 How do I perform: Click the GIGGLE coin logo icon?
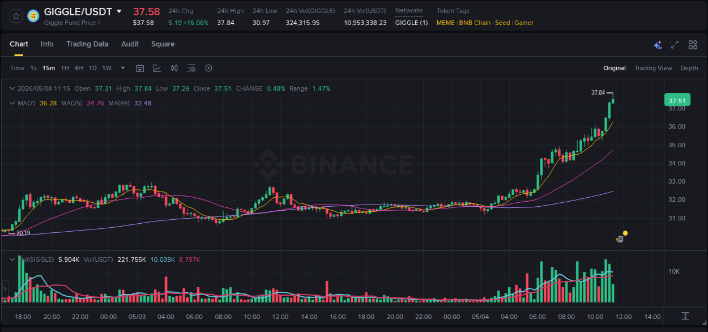33,16
